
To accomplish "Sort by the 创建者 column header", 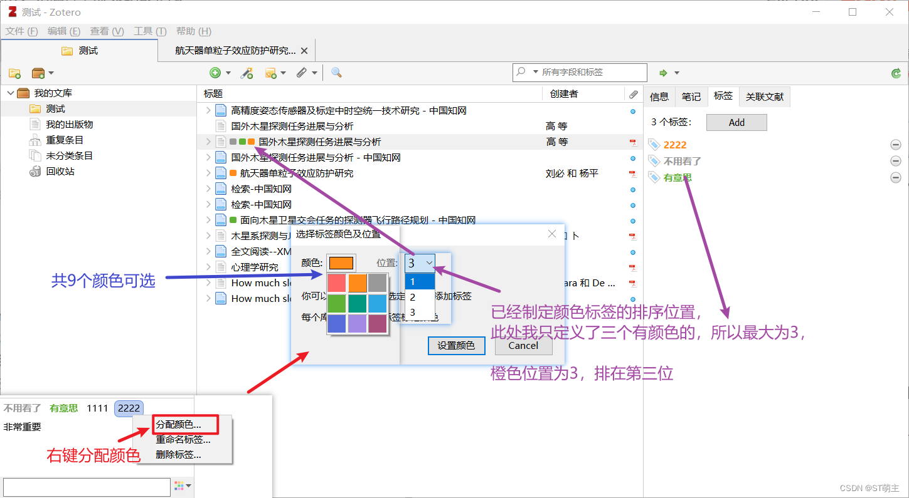I will click(564, 94).
